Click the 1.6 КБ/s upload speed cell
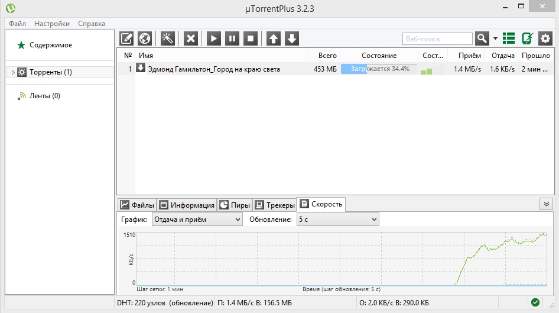The image size is (559, 313). (502, 69)
